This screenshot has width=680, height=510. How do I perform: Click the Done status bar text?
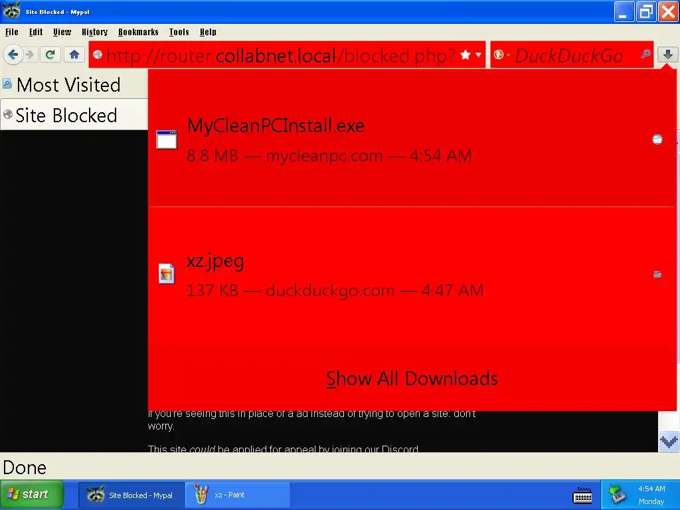(x=25, y=467)
